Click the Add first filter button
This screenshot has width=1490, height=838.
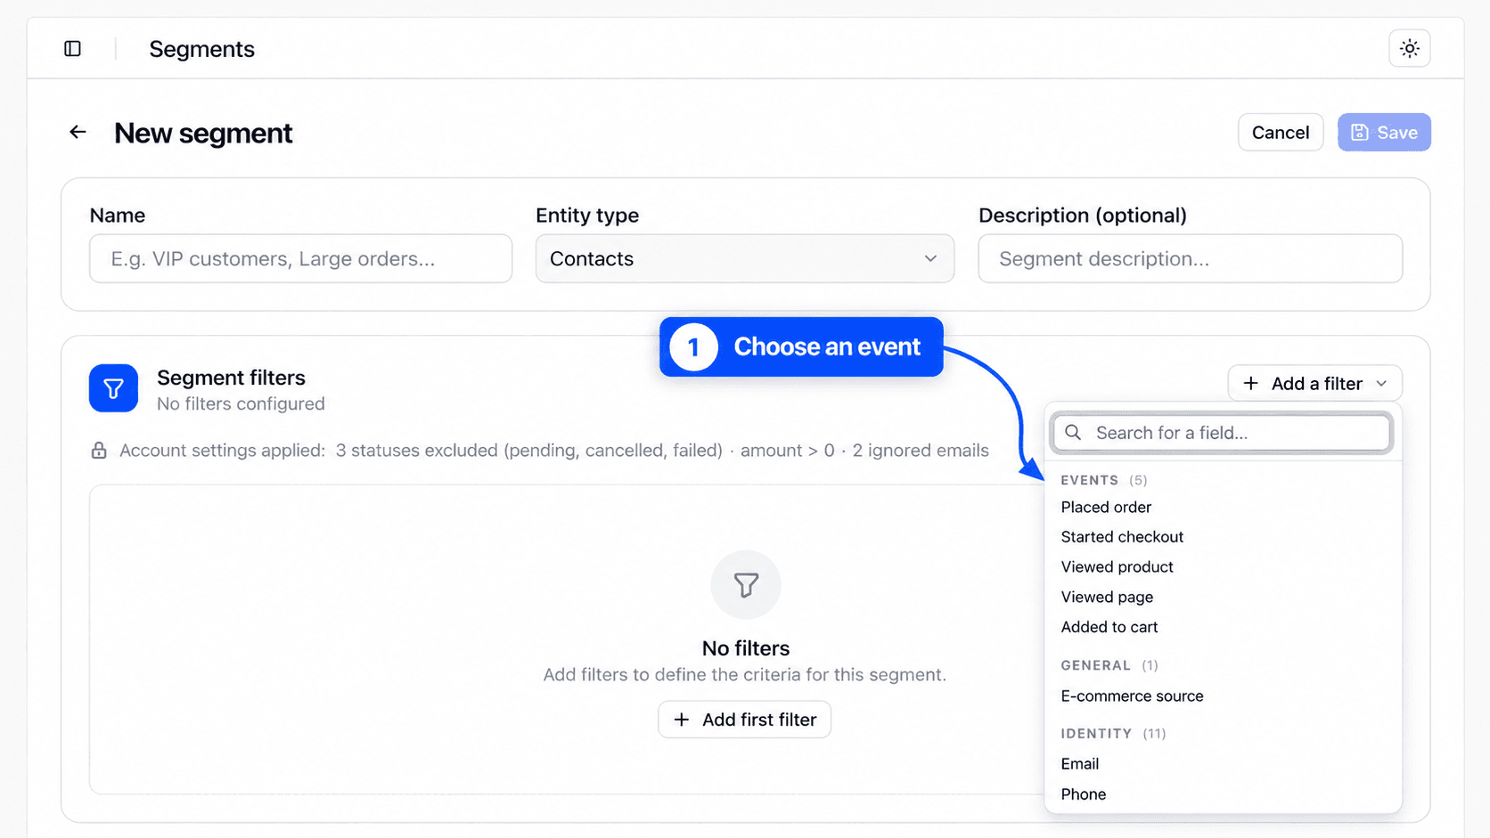pyautogui.click(x=744, y=720)
